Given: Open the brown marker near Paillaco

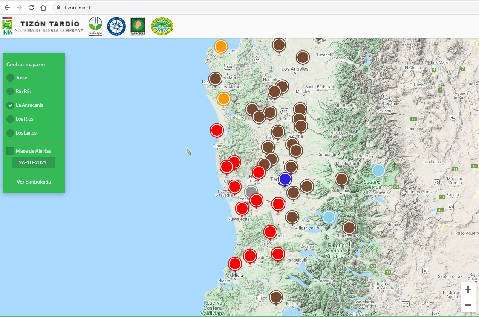Looking at the screenshot, I should [x=276, y=297].
